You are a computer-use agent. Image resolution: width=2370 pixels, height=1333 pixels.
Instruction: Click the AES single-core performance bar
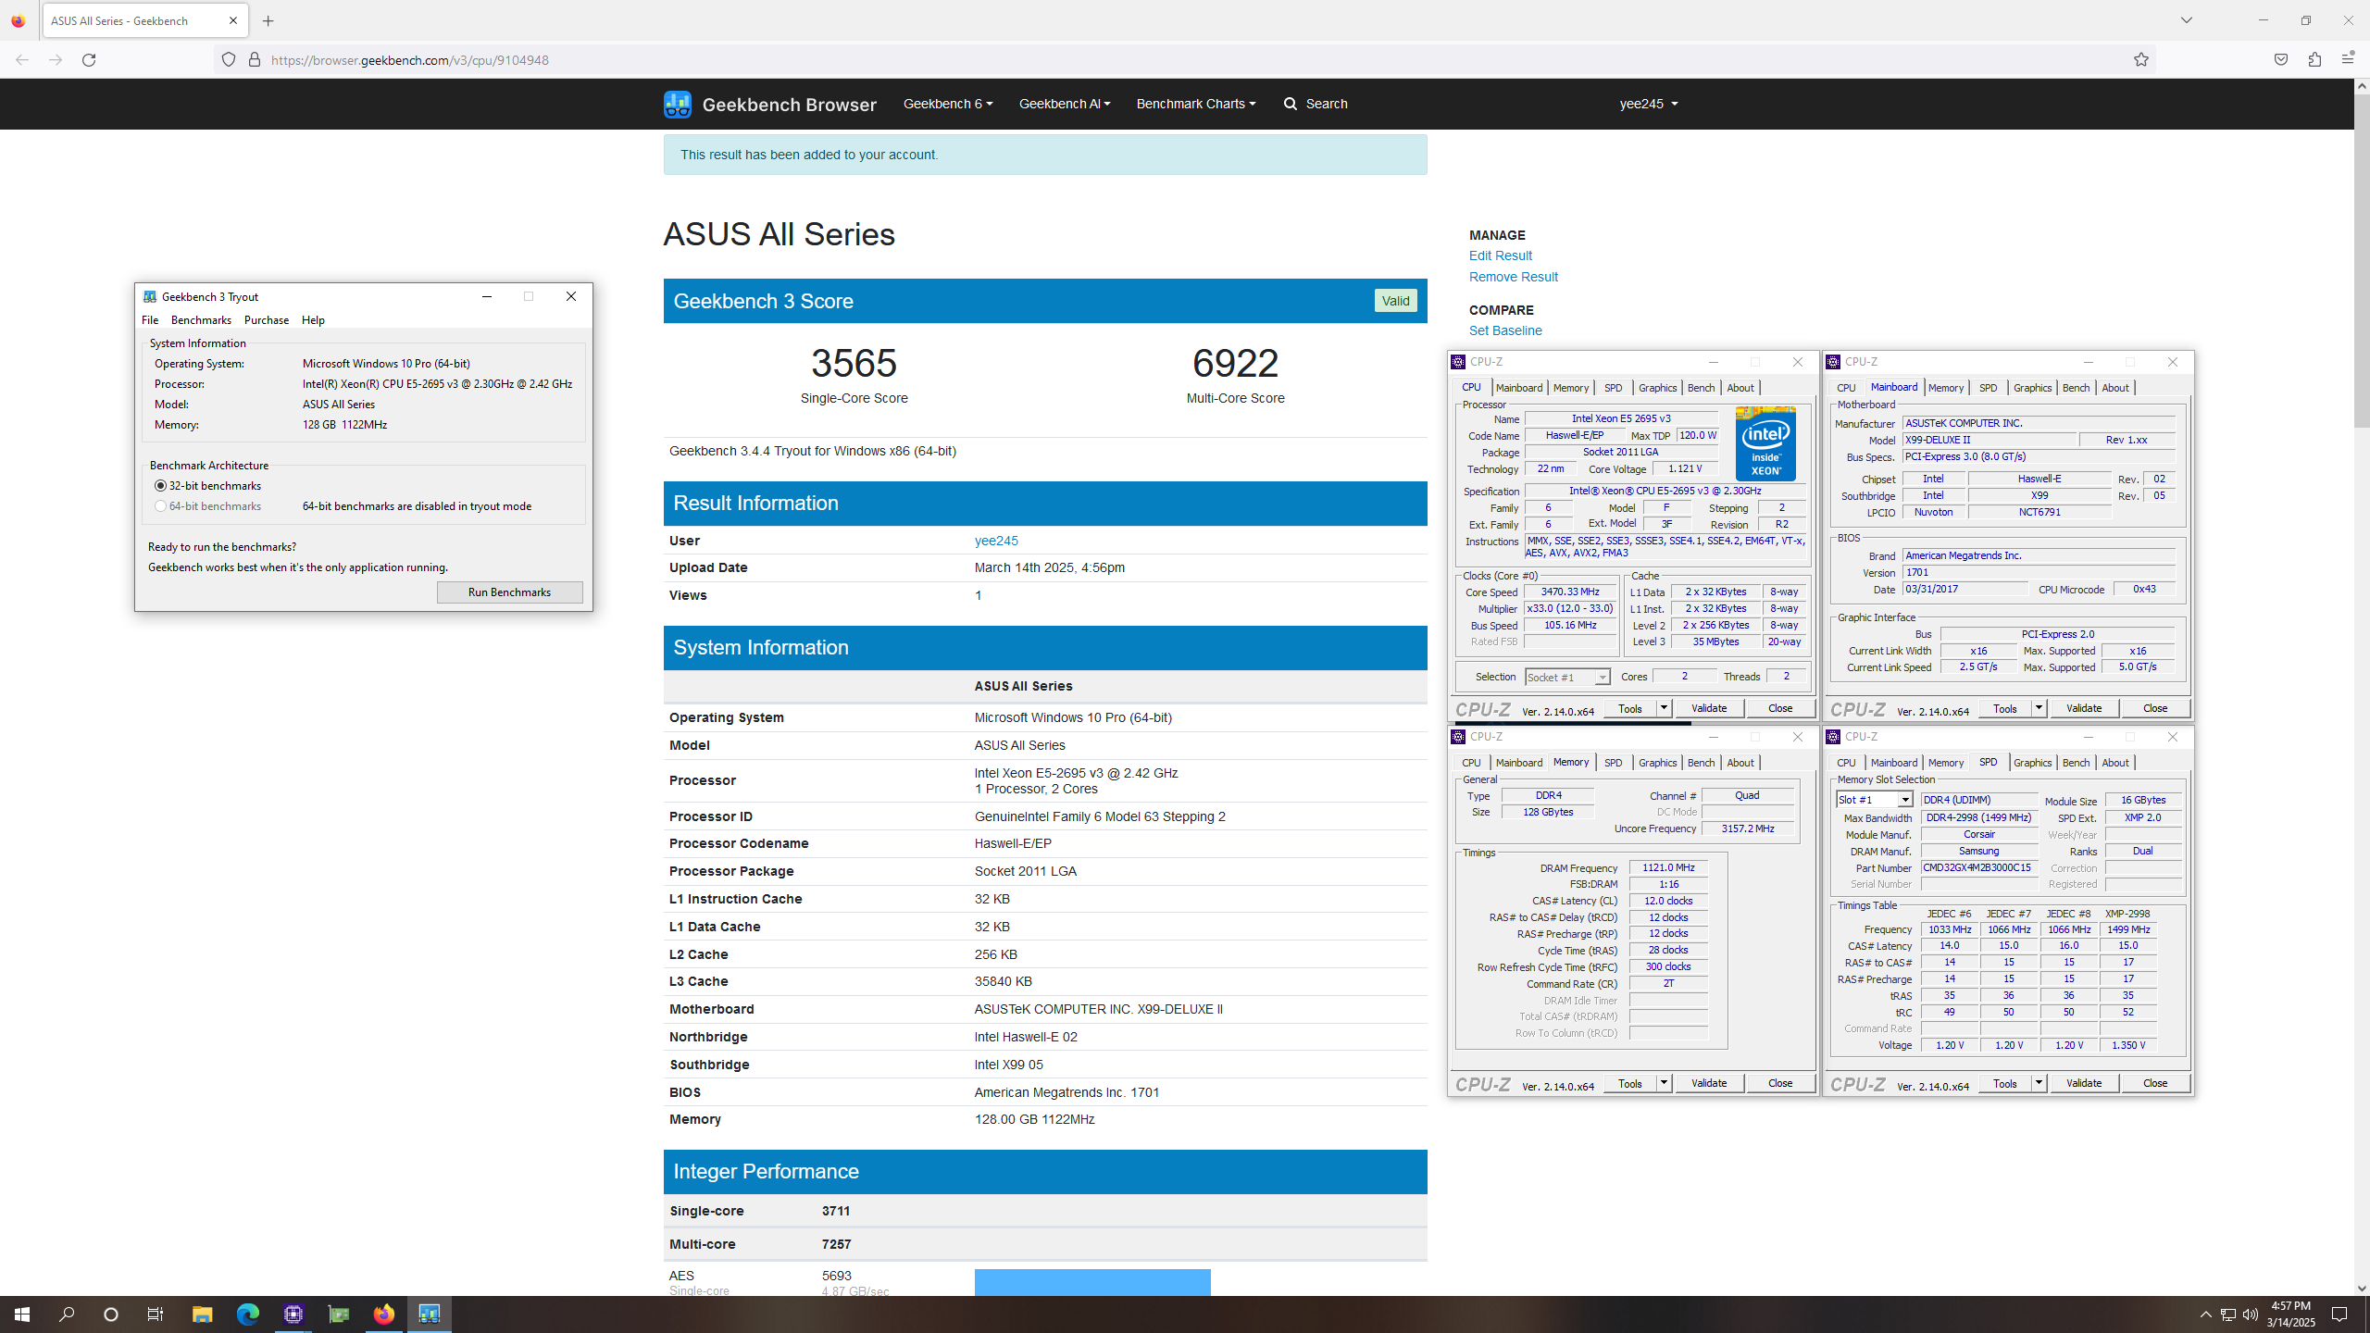(1092, 1282)
